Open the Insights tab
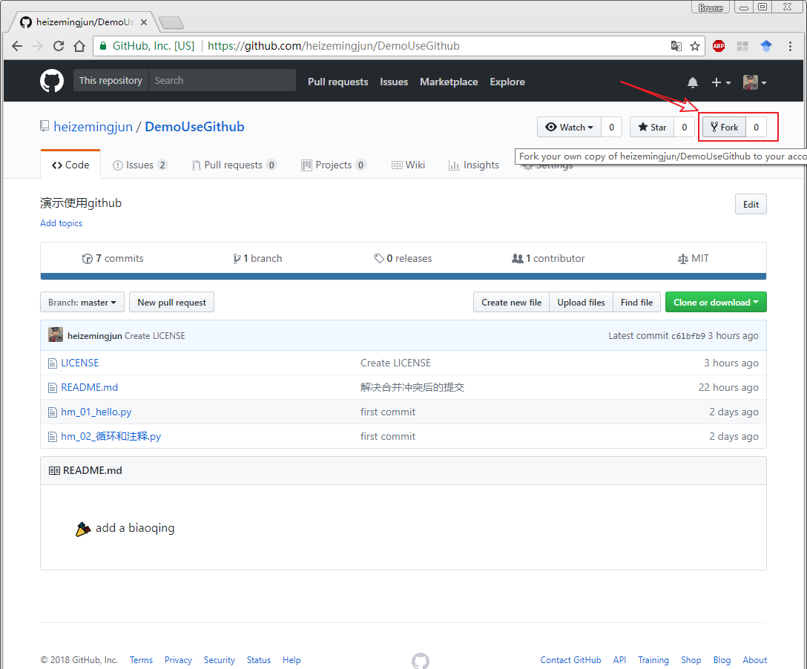Viewport: 807px width, 669px height. (473, 165)
